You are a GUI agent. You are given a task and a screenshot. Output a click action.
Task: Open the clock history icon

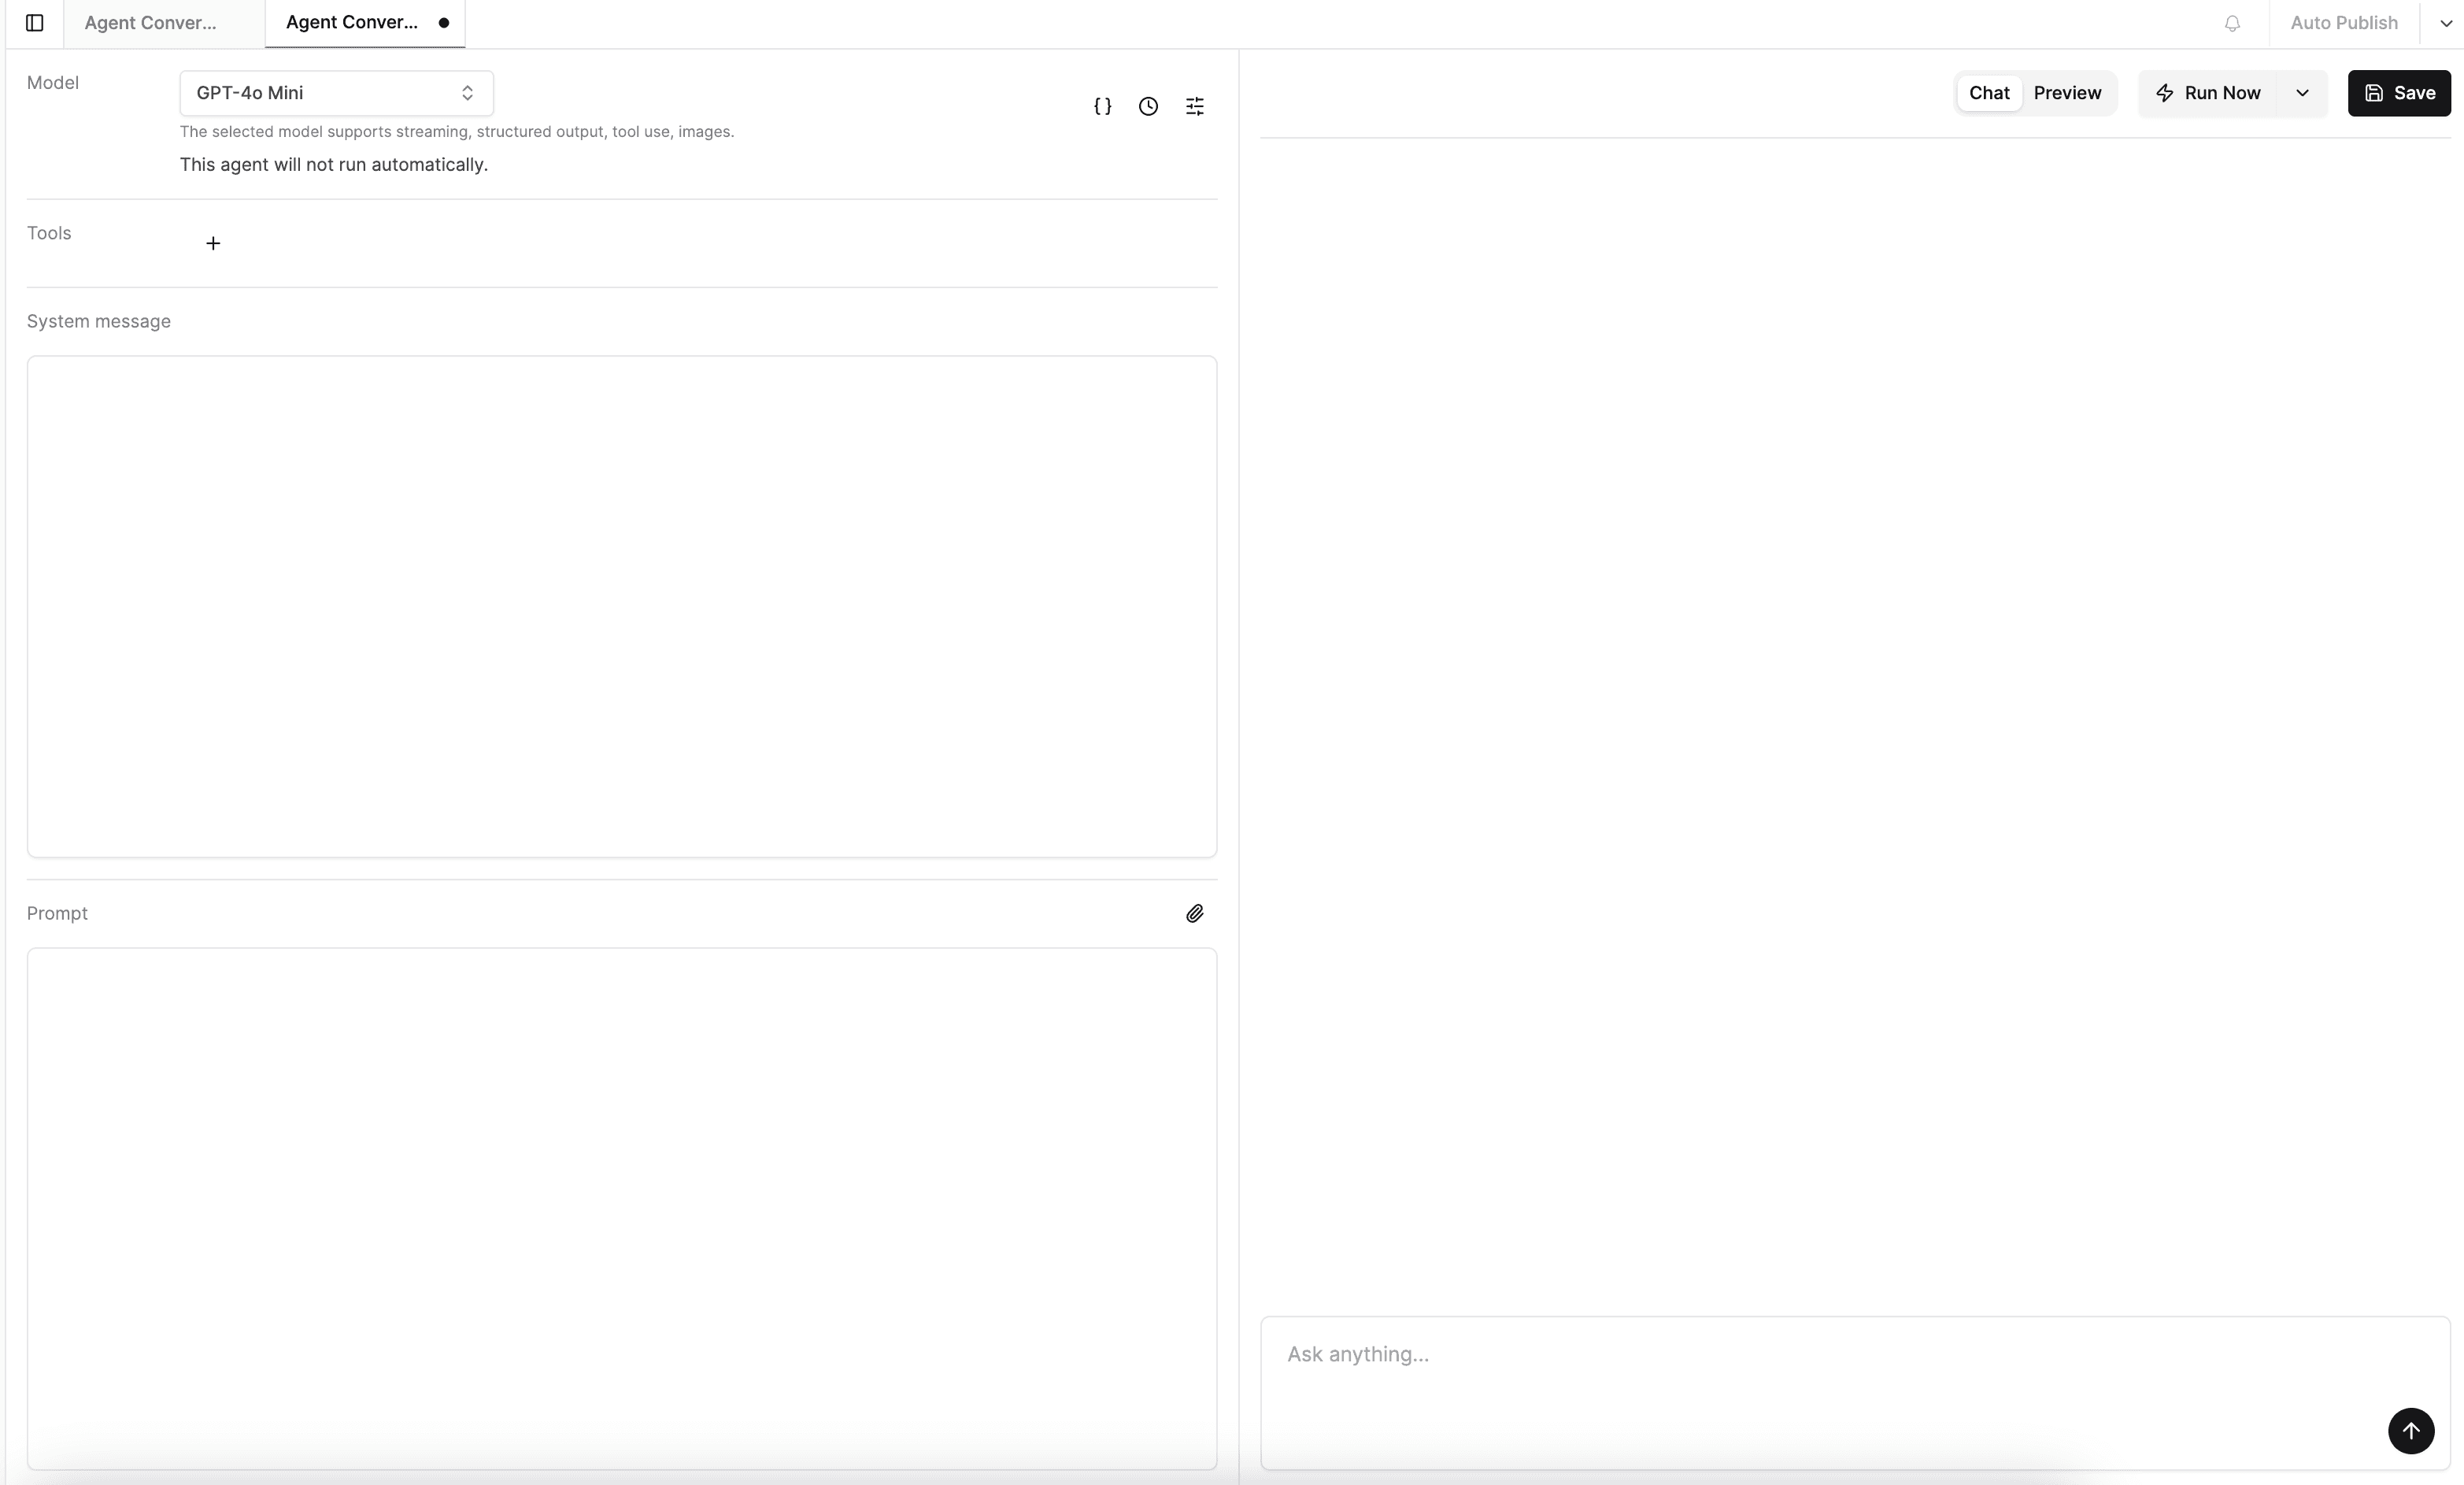pyautogui.click(x=1148, y=106)
